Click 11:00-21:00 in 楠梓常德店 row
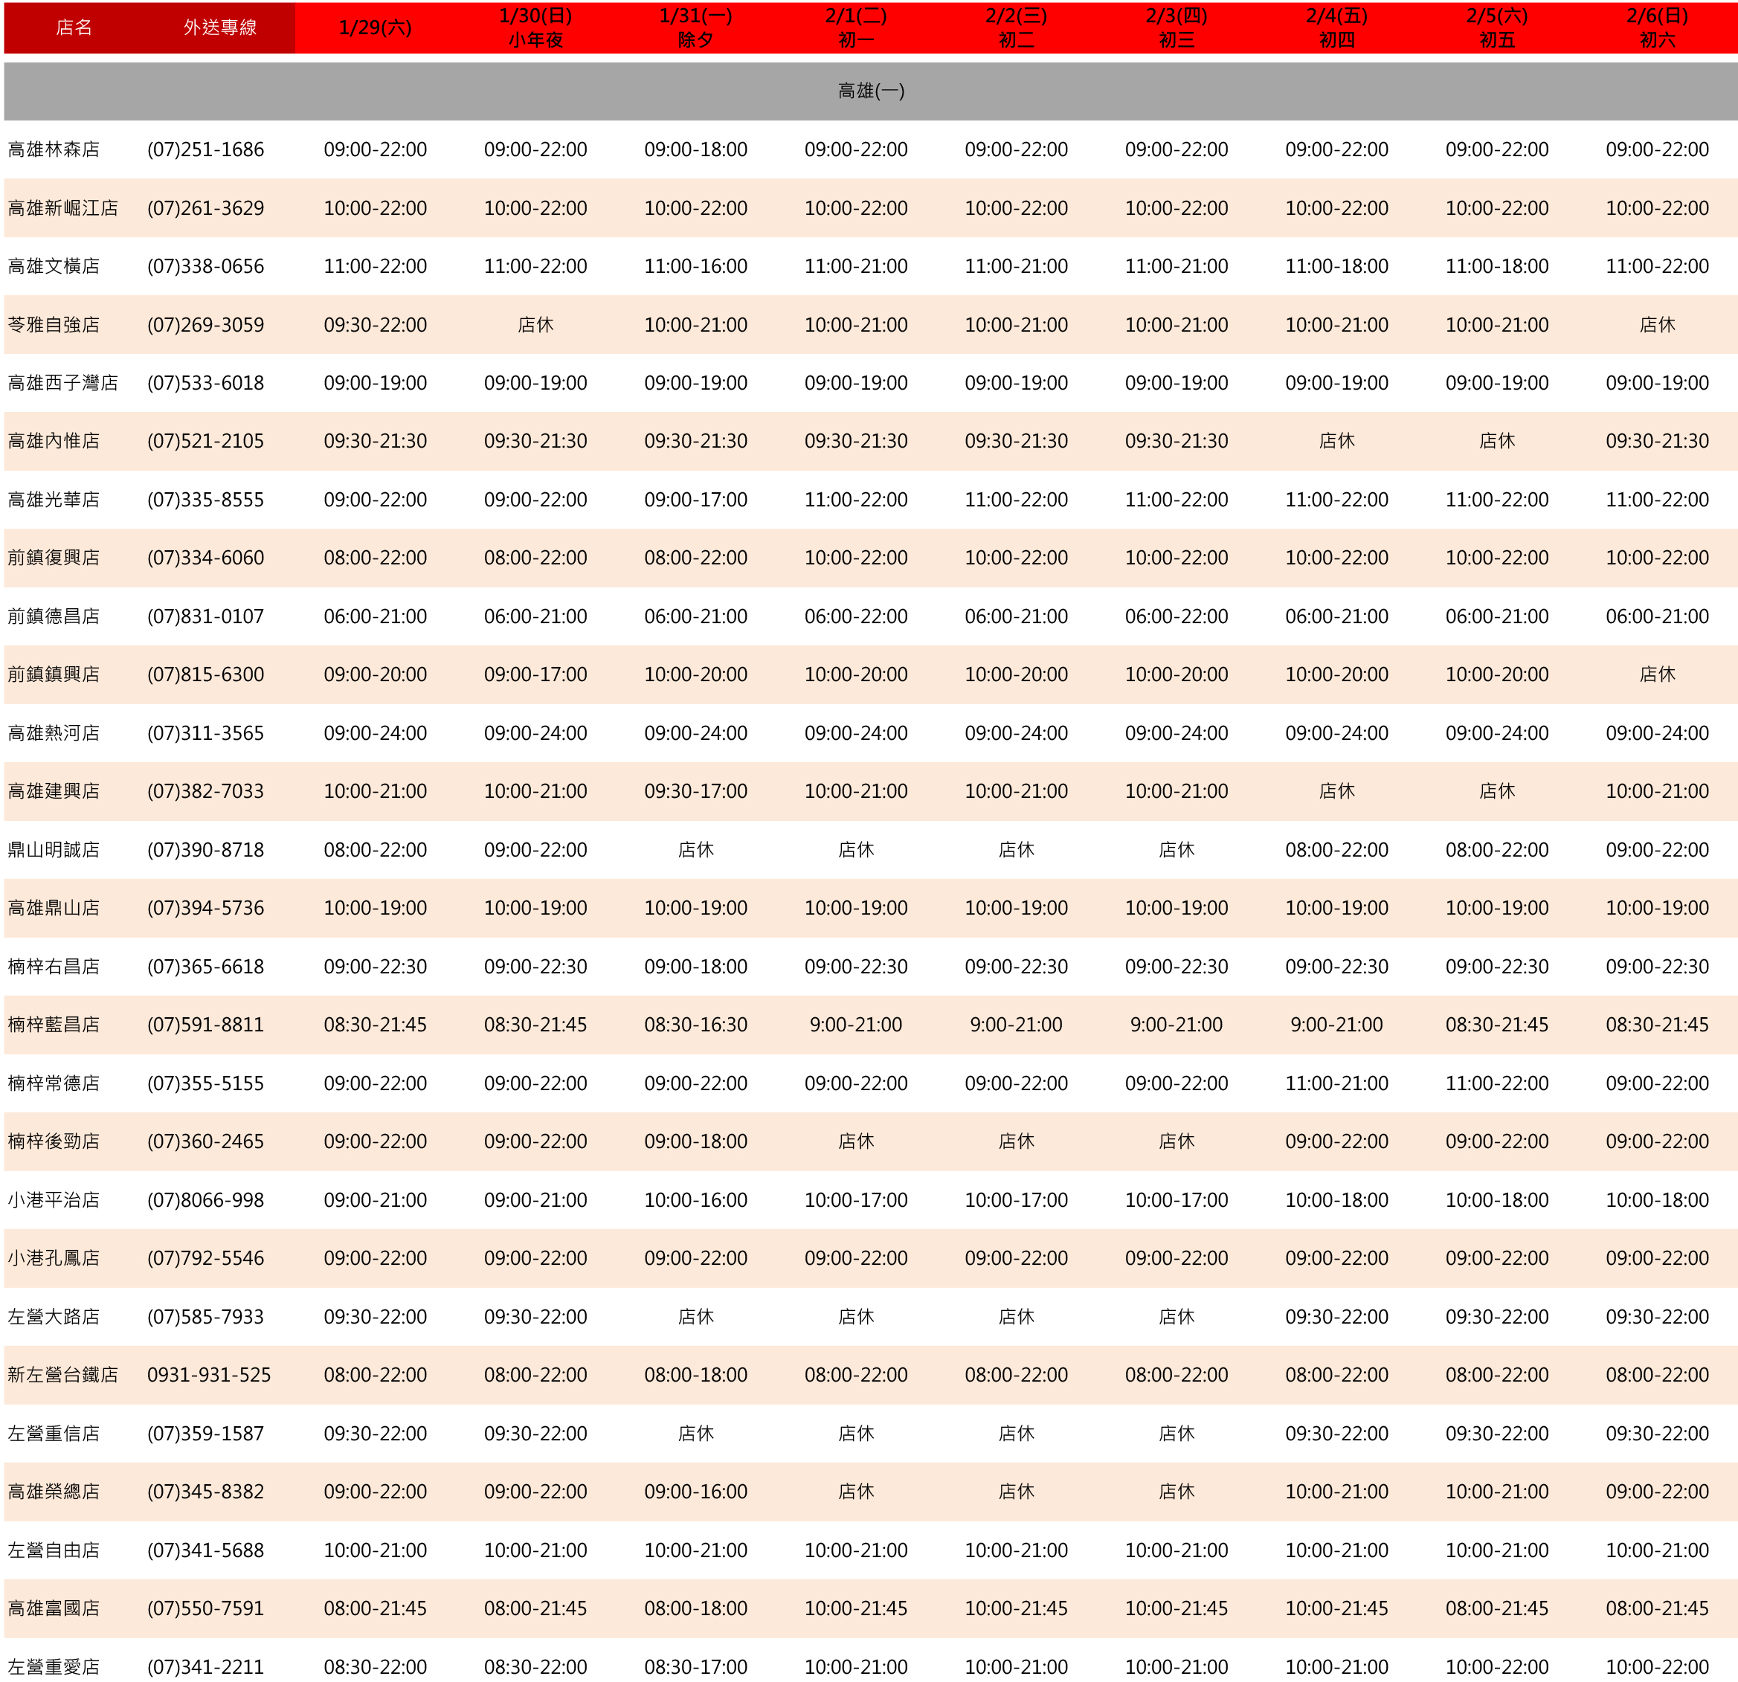This screenshot has width=1738, height=1682. pos(1337,1083)
